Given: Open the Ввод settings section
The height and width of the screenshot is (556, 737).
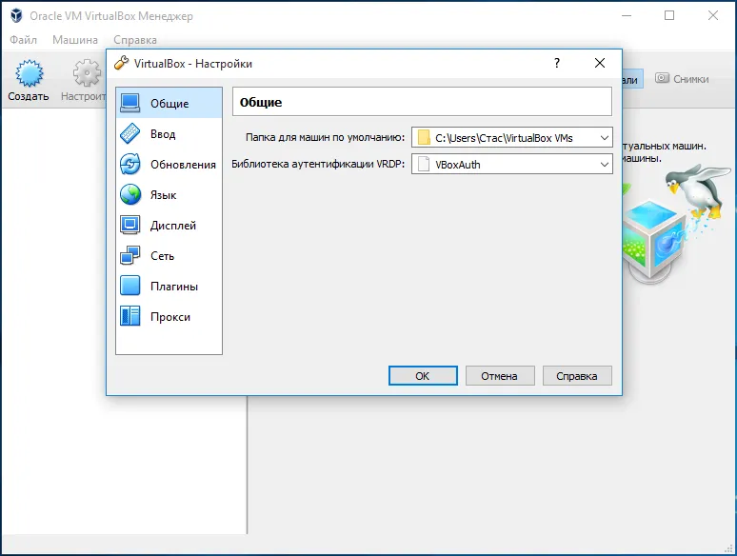Looking at the screenshot, I should [x=169, y=134].
